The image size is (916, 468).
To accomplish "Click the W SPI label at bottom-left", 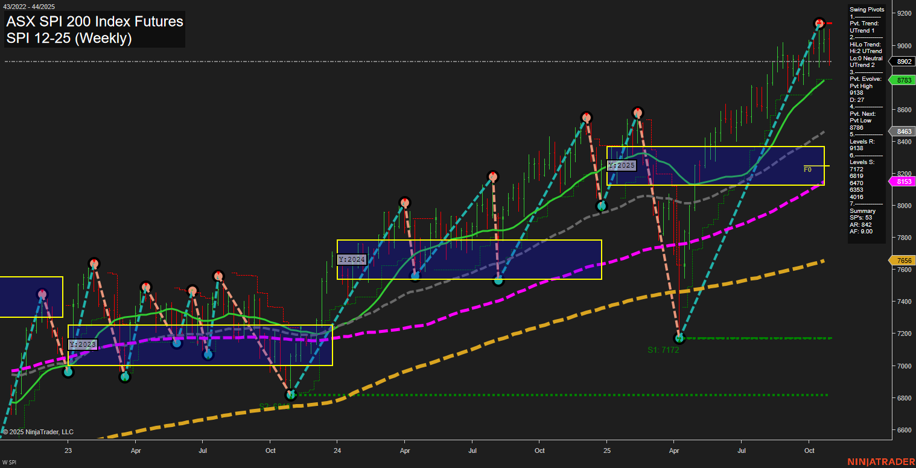I will [x=9, y=463].
